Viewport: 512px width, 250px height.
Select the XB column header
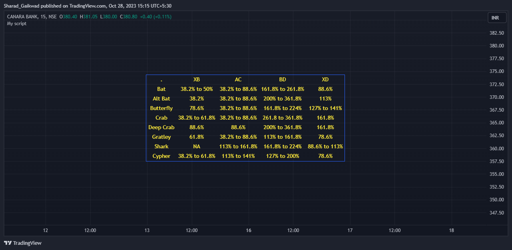pos(197,79)
